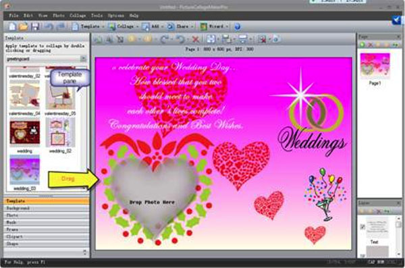Click the blue info icon in canvas toolbar

click(276, 39)
